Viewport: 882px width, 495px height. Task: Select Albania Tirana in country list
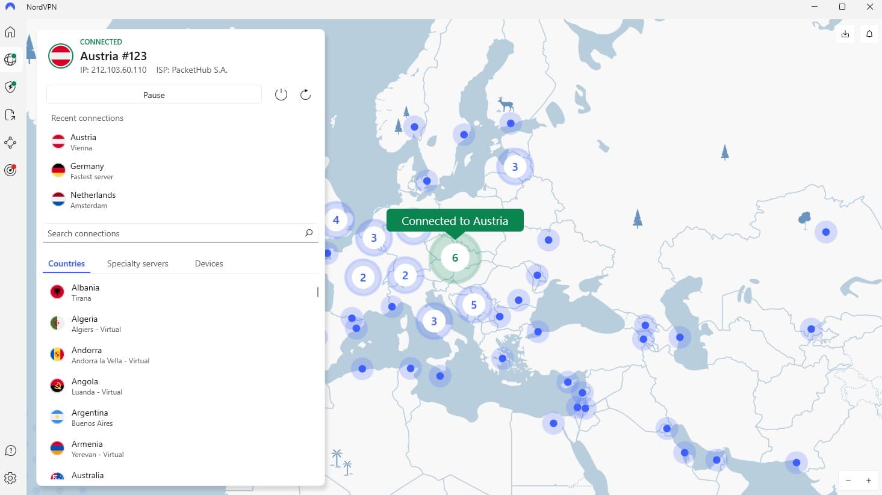tap(179, 292)
